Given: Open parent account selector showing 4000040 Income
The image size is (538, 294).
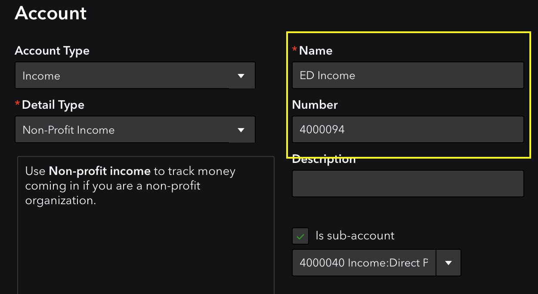Looking at the screenshot, I should [364, 263].
